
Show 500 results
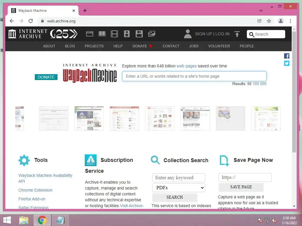[x=263, y=84]
